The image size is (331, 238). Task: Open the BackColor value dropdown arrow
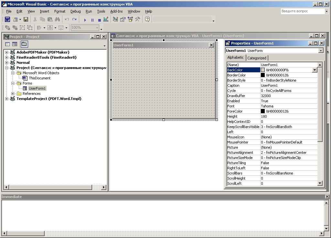[x=315, y=70]
